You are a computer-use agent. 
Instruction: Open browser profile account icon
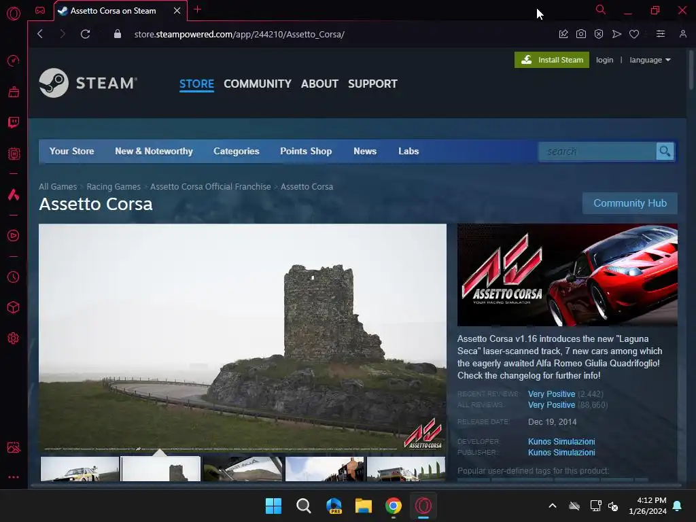click(x=683, y=34)
